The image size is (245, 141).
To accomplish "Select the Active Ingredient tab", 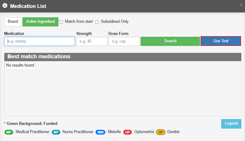I will 40,22.
